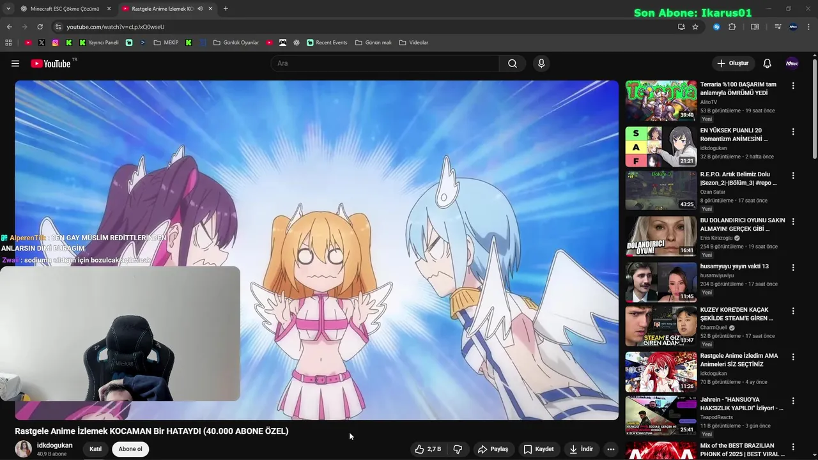
Task: Open EN YÜKSEK PUANLI 20 Romantizm video
Action: click(734, 134)
